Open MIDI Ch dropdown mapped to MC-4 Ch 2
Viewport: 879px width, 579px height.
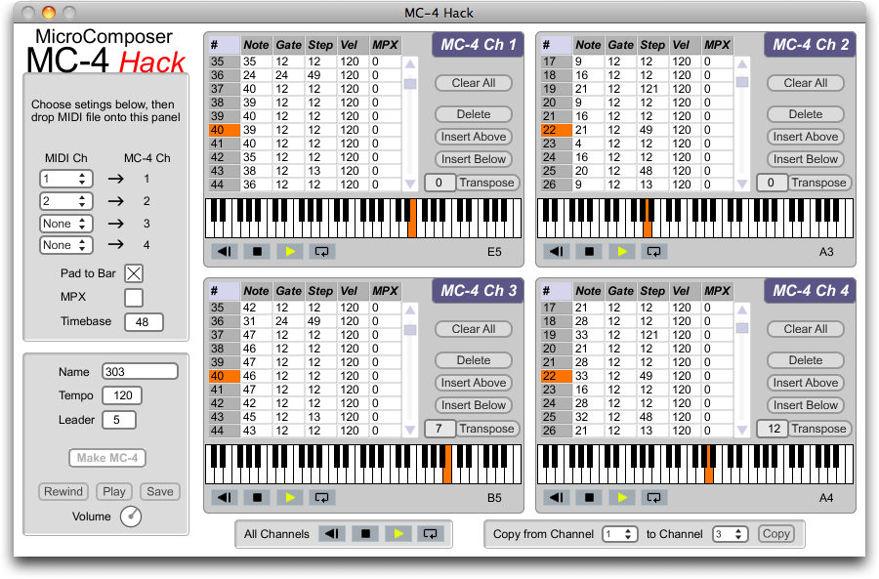coord(66,201)
